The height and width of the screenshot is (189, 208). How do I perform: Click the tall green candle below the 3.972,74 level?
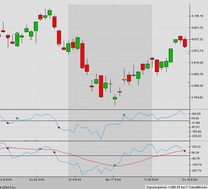171,55
